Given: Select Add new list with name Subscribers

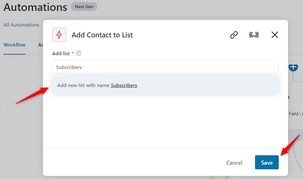Looking at the screenshot, I should pyautogui.click(x=165, y=85).
